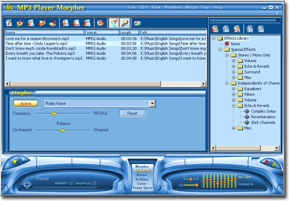Open the Windows menu
The height and width of the screenshot is (201, 289).
pyautogui.click(x=173, y=8)
